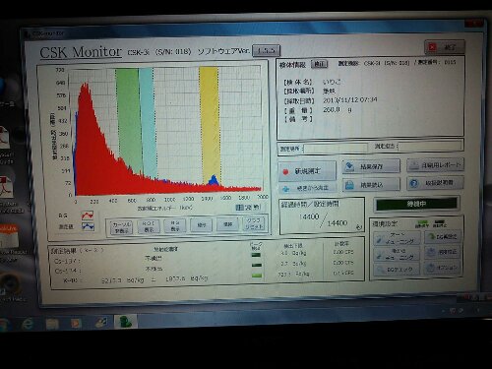Open the blue question-mark manual button
Image resolution: width=492 pixels, height=369 pixels.
435,183
